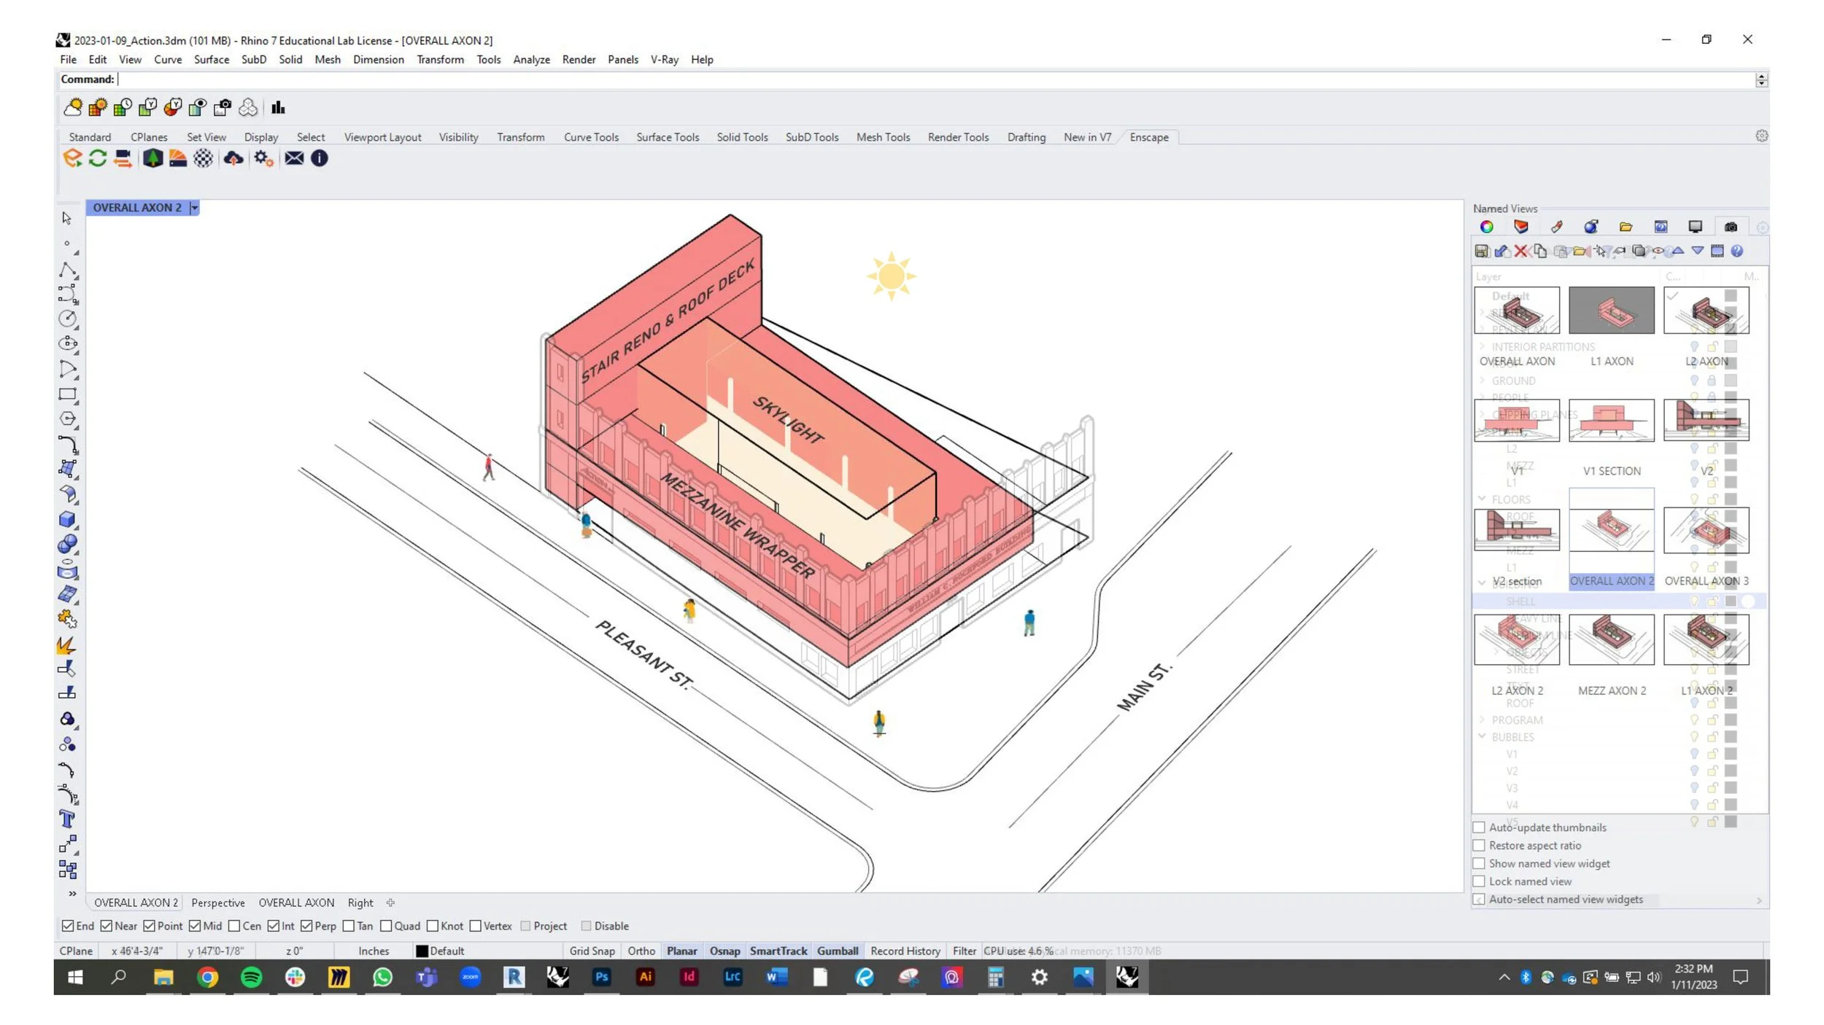Open the Enscape settings gears icon
This screenshot has width=1824, height=1025.
(x=263, y=158)
